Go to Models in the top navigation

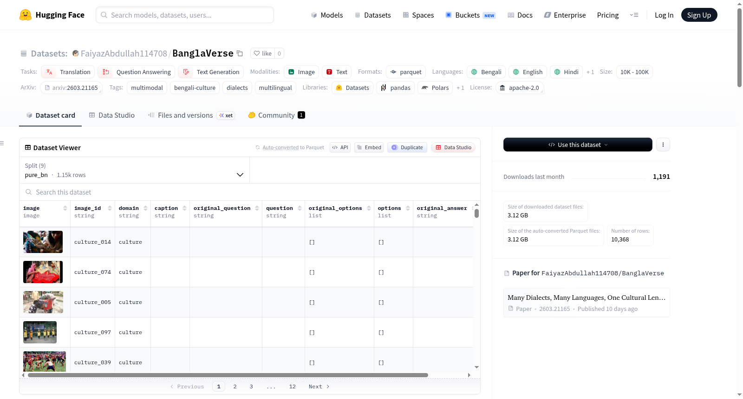(327, 15)
